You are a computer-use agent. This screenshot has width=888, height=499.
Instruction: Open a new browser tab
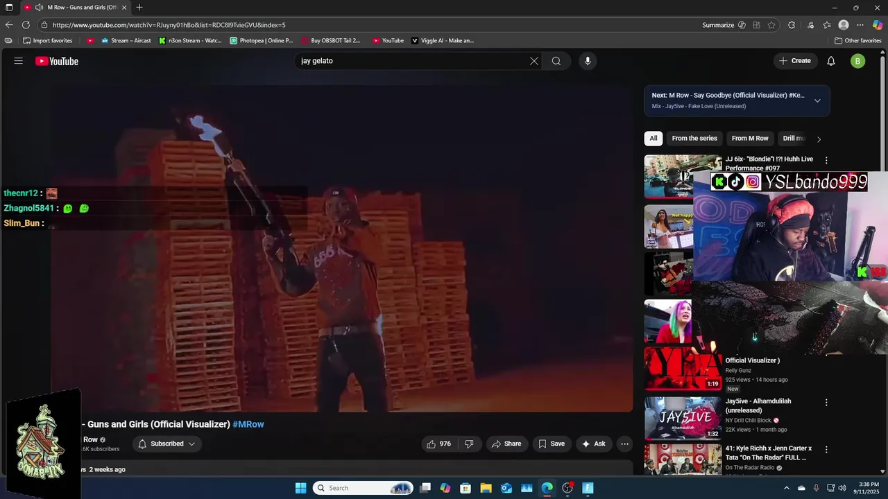pyautogui.click(x=139, y=8)
